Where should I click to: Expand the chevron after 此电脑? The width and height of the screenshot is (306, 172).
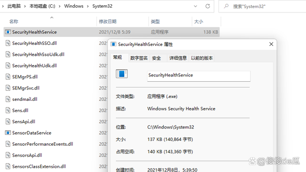[25, 6]
